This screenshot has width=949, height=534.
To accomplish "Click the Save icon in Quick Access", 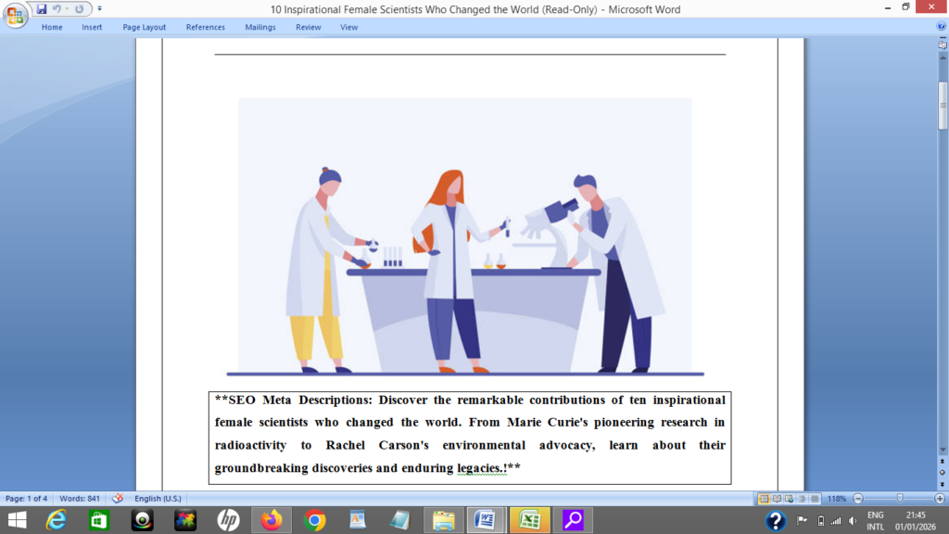I will [x=42, y=9].
